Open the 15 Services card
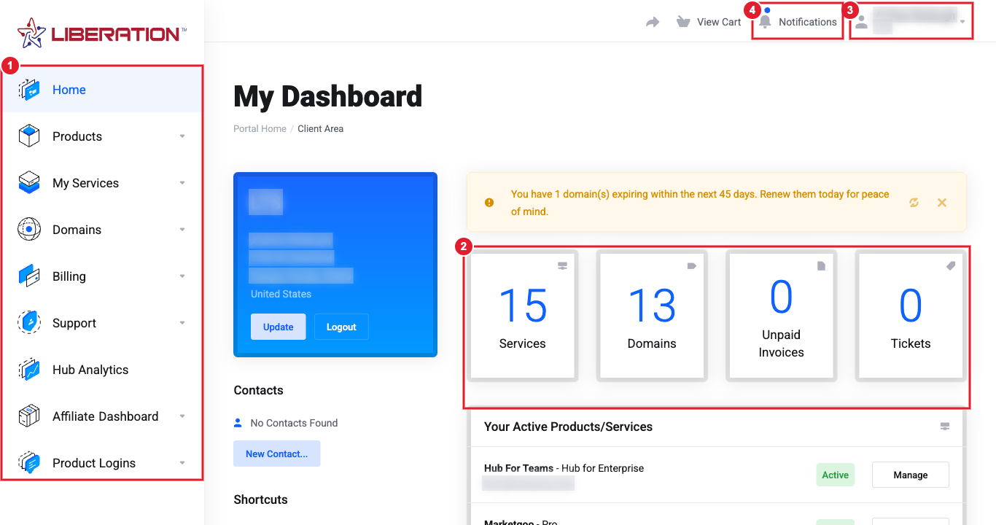This screenshot has height=525, width=996. [522, 315]
